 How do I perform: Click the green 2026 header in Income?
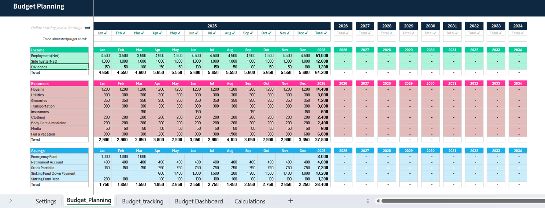pyautogui.click(x=343, y=50)
